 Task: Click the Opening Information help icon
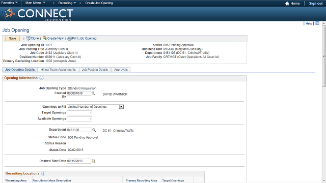(41, 78)
